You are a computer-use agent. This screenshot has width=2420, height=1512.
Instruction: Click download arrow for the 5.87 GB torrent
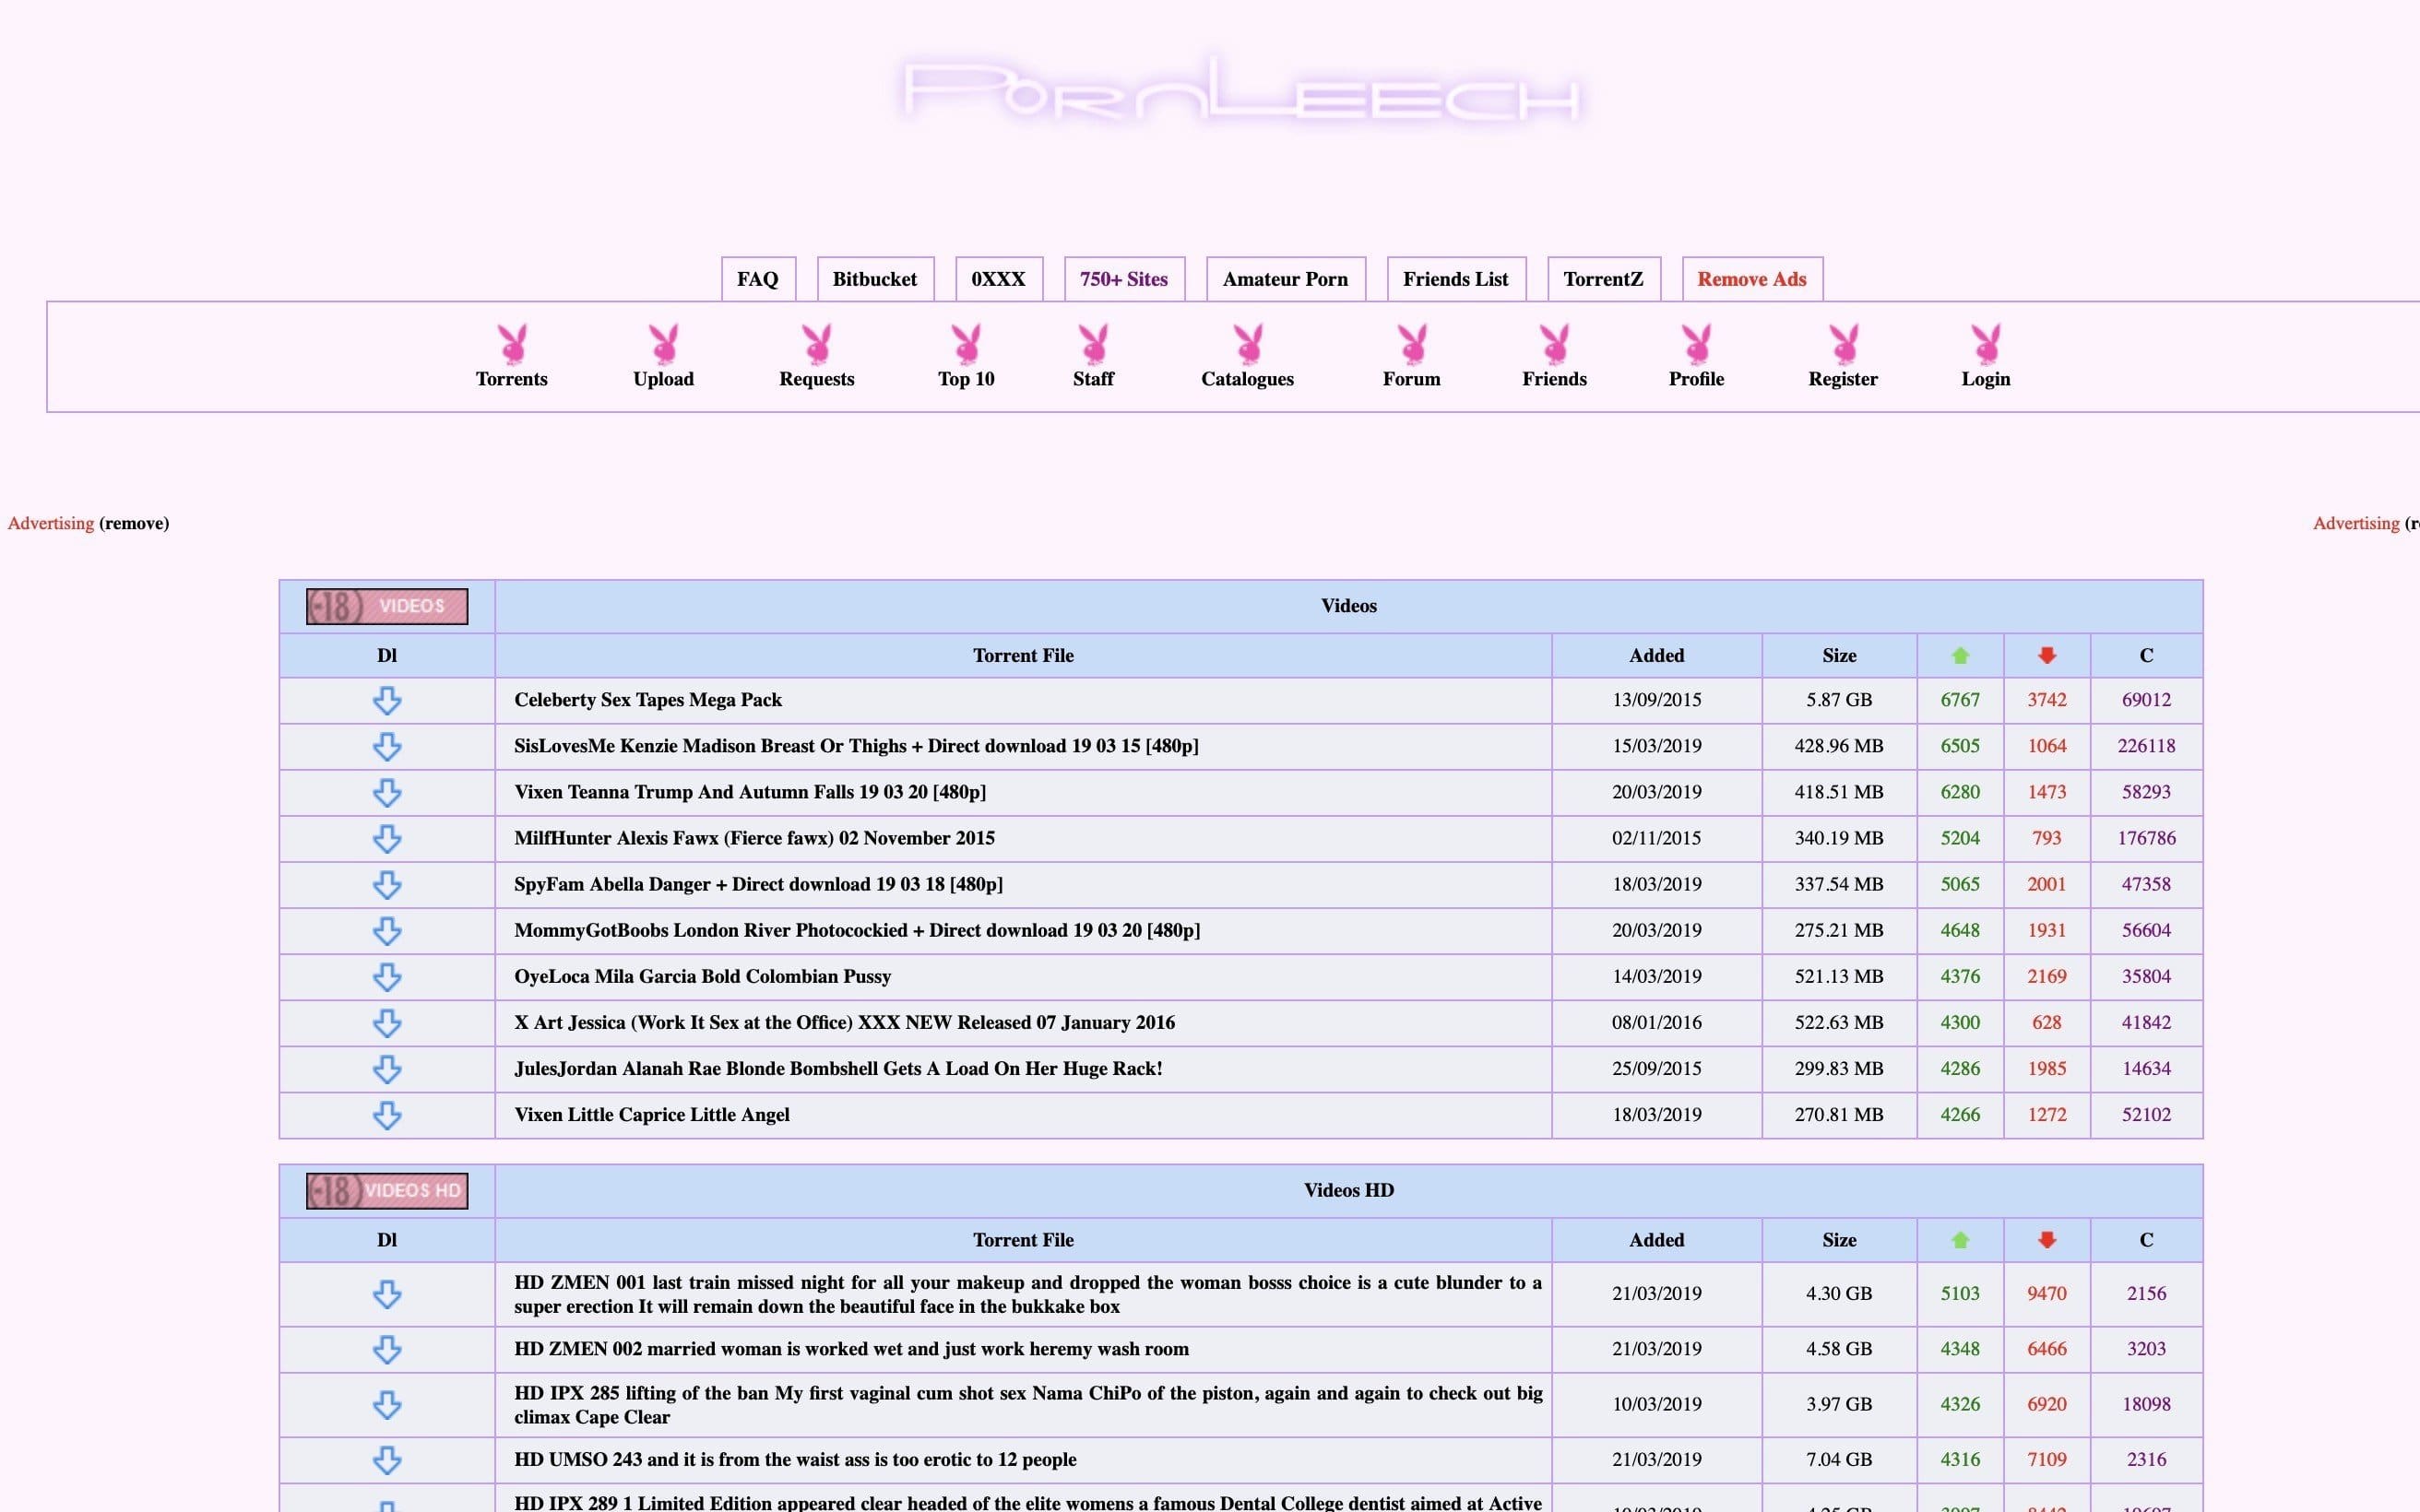pyautogui.click(x=387, y=700)
